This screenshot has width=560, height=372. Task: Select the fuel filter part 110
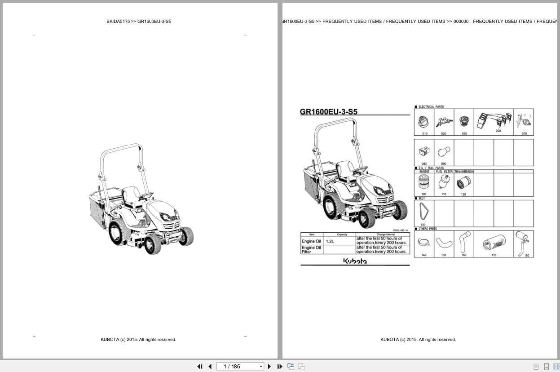(x=444, y=184)
